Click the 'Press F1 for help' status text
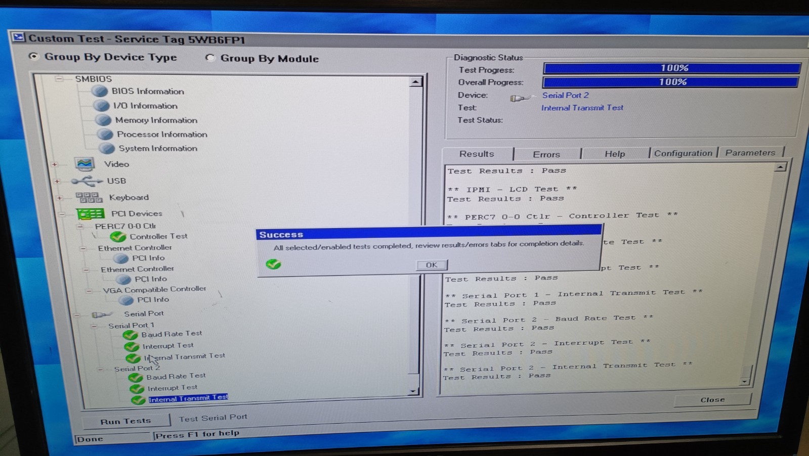809x456 pixels. click(x=197, y=434)
